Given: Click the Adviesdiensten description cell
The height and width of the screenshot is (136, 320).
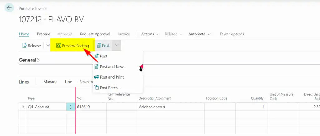Looking at the screenshot, I should [171, 107].
